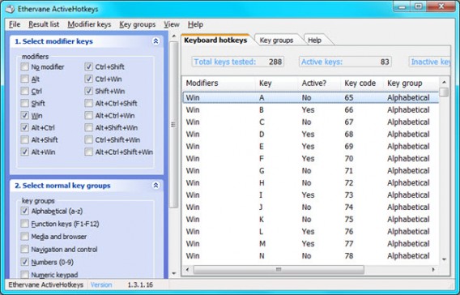460x295 pixels.
Task: Uncheck the Shift+Win checkbox
Action: point(88,91)
